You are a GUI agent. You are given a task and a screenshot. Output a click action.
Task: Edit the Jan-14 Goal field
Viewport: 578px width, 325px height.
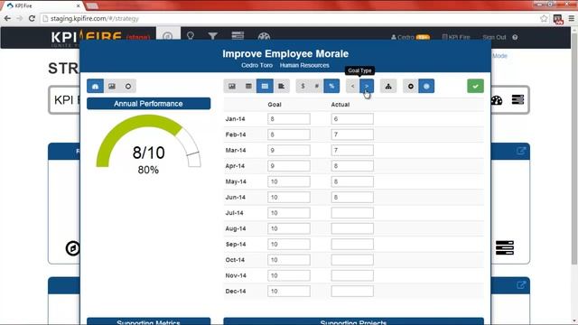pyautogui.click(x=289, y=118)
